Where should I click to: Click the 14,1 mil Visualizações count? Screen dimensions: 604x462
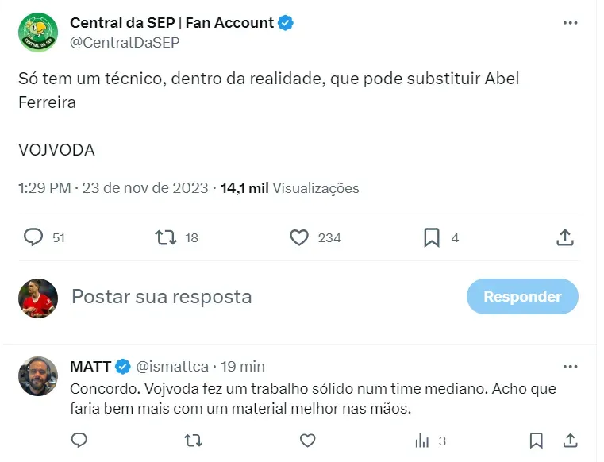[x=290, y=188]
